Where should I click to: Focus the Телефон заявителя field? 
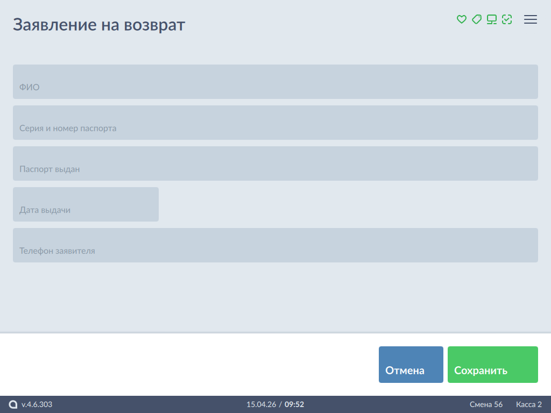tap(275, 245)
